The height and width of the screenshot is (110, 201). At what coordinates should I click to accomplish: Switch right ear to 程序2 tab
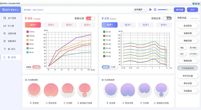point(51,25)
